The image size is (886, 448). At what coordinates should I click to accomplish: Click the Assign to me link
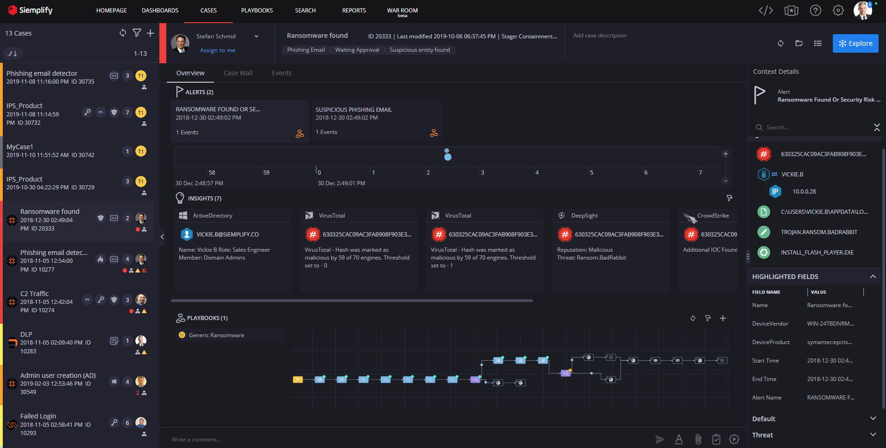pyautogui.click(x=218, y=50)
